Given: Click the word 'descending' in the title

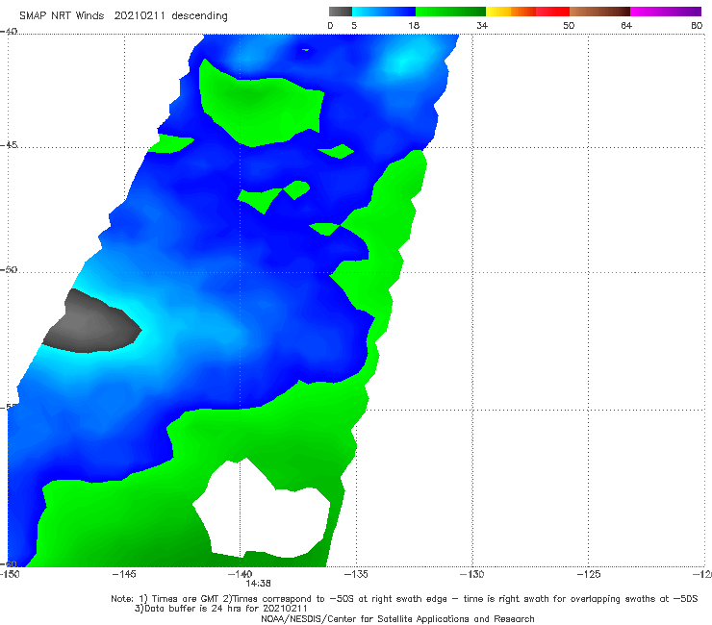Looking at the screenshot, I should [200, 16].
